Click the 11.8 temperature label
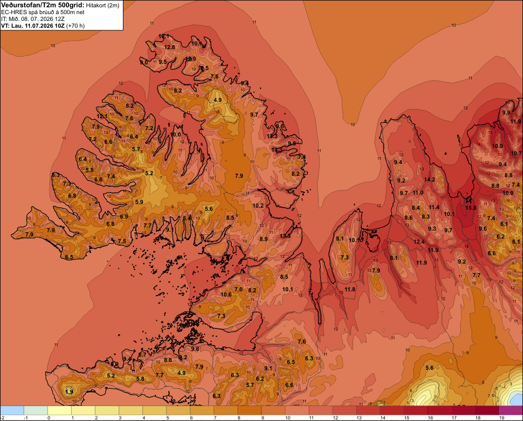Screen dimensions: 523x421 (350, 289)
